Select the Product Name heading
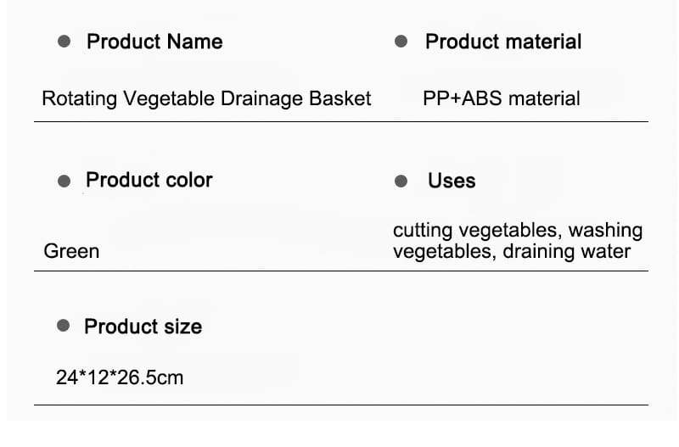The width and height of the screenshot is (679, 447). point(154,42)
